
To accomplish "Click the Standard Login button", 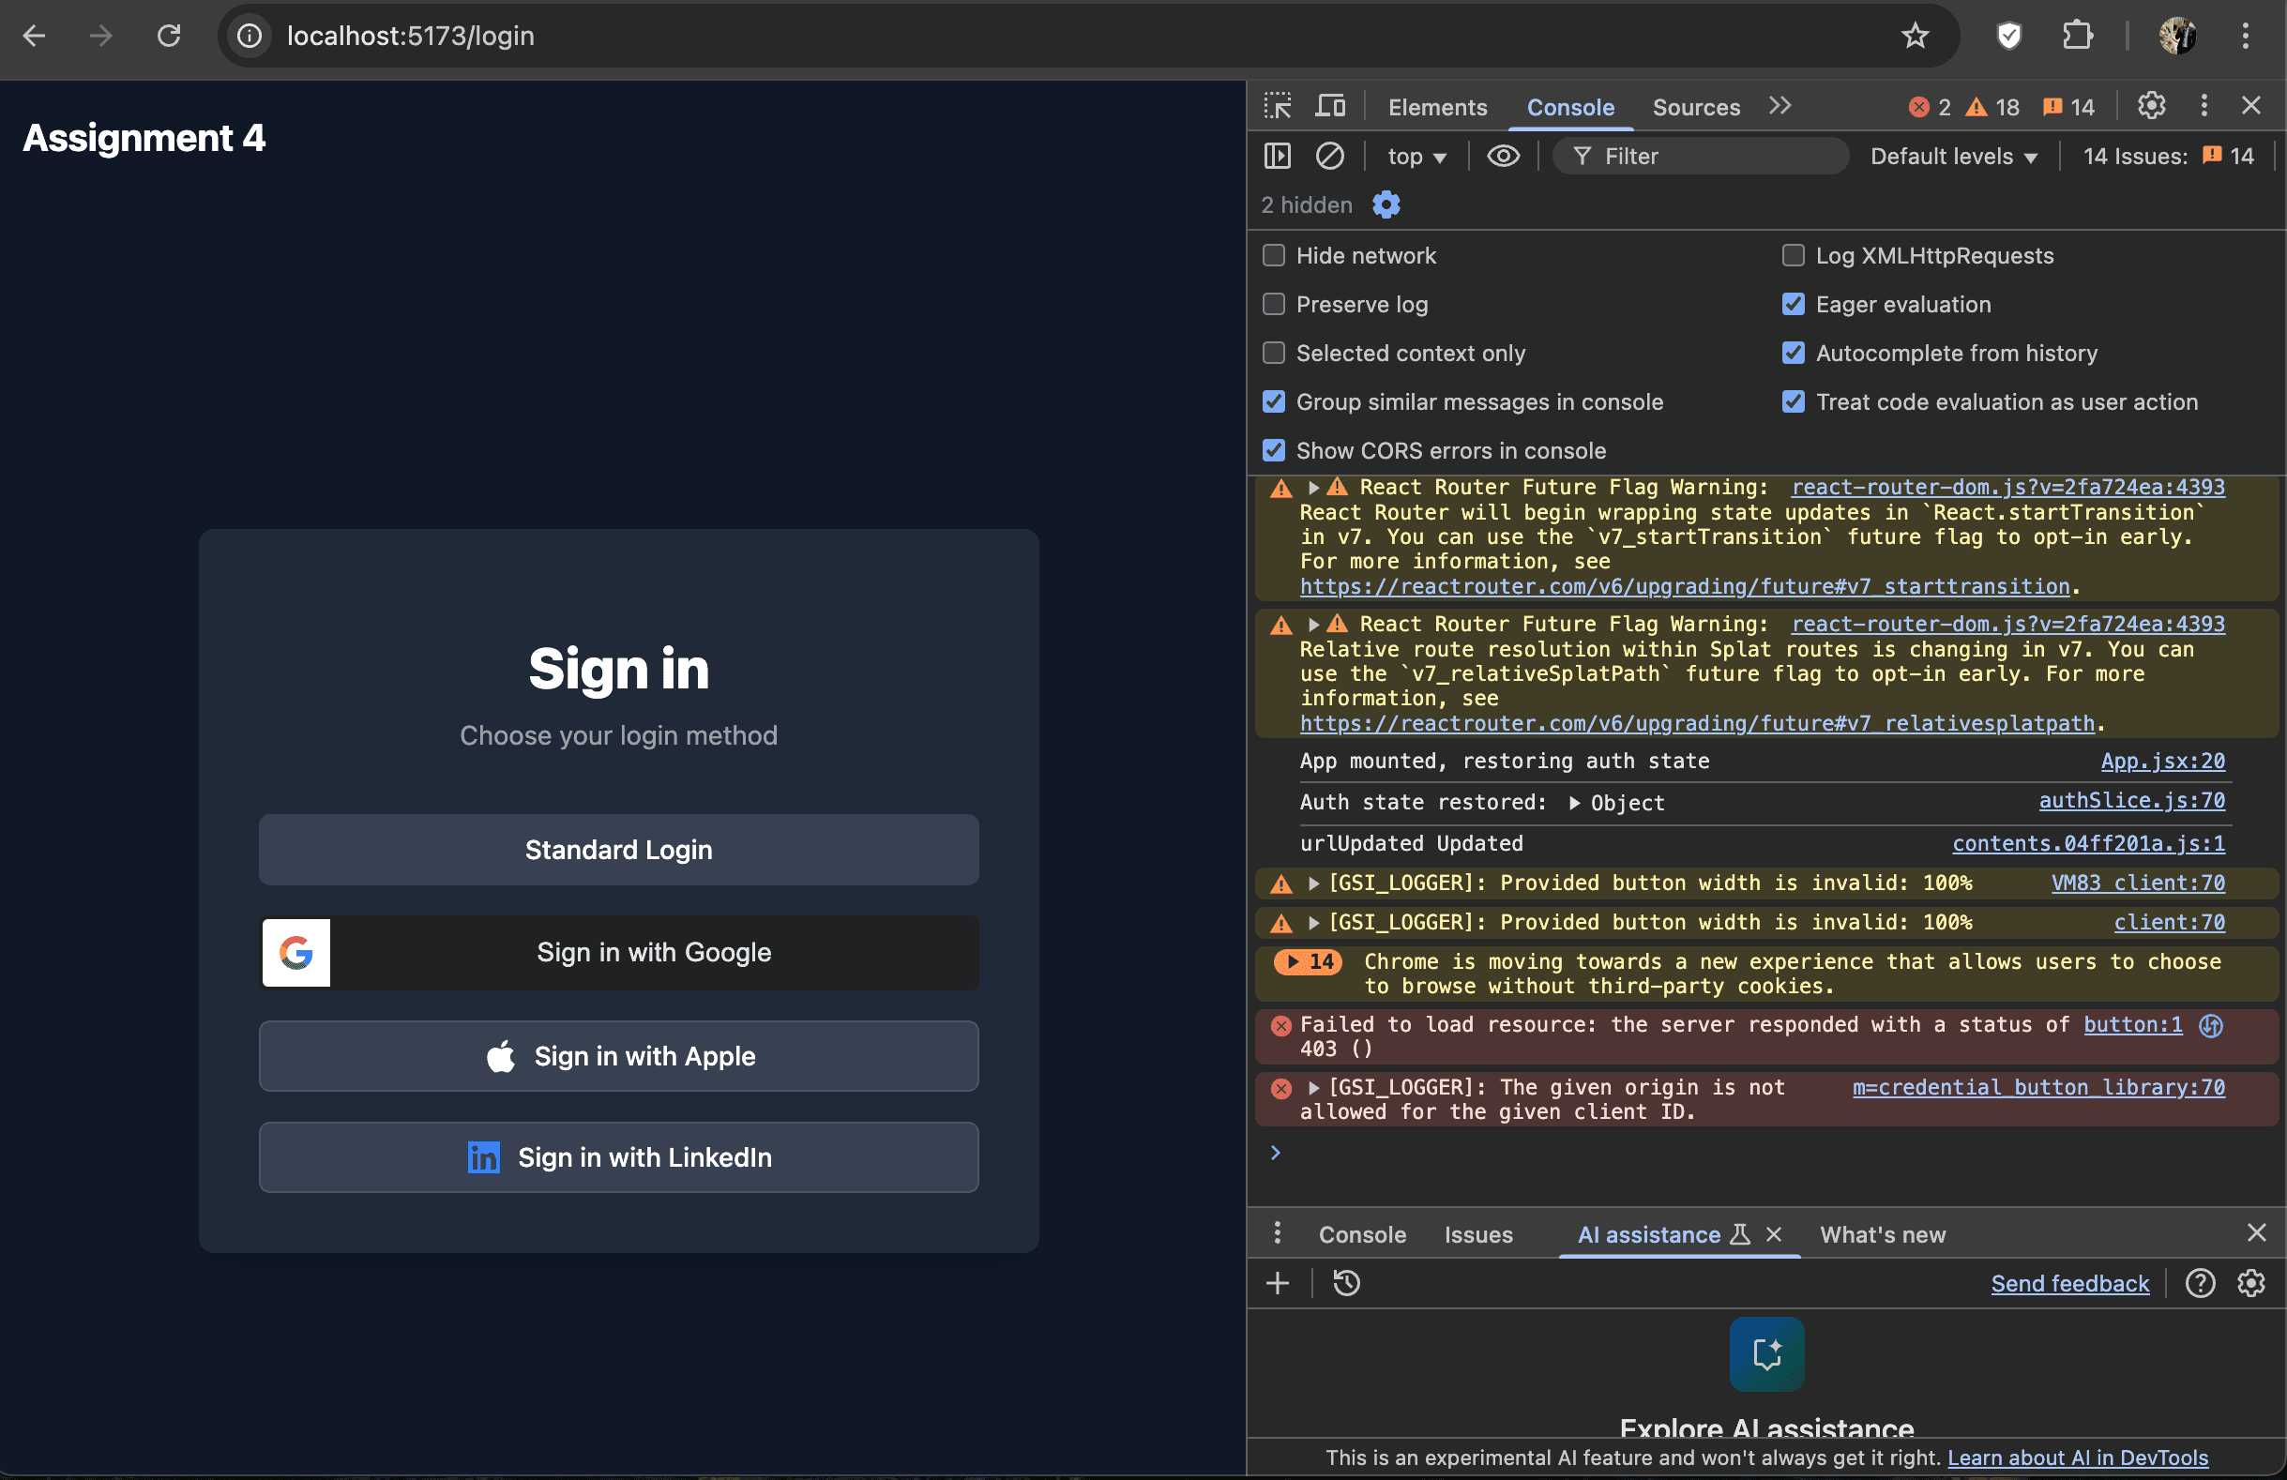I will click(x=619, y=850).
